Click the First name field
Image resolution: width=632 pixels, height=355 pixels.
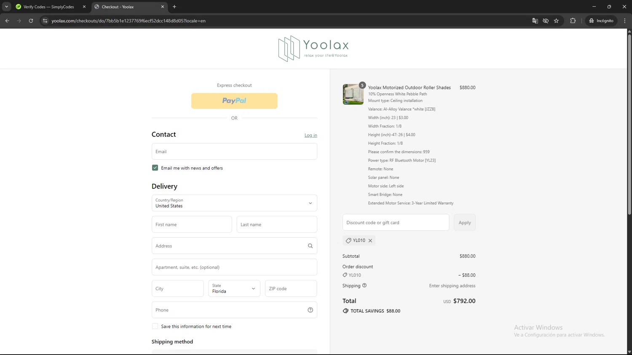click(192, 225)
